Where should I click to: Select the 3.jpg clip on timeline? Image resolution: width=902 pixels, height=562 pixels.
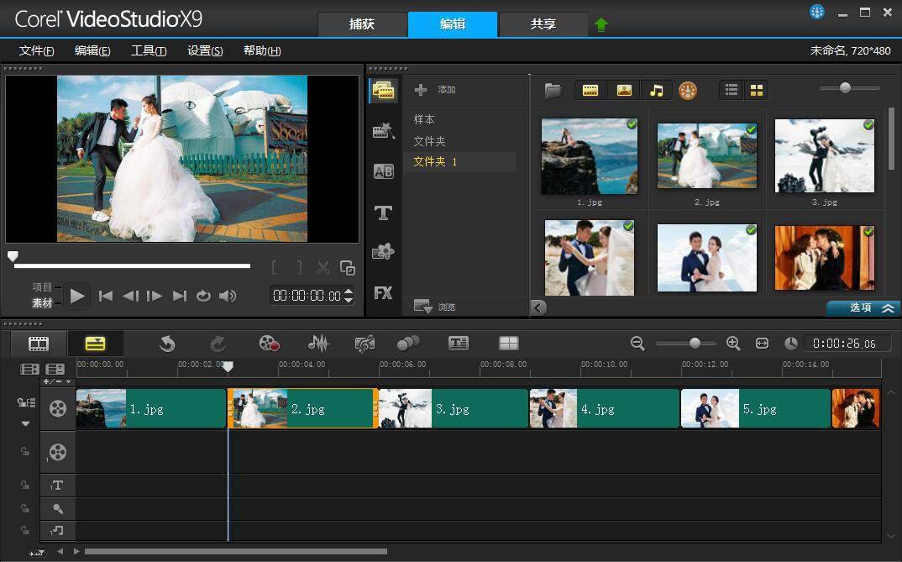point(454,409)
